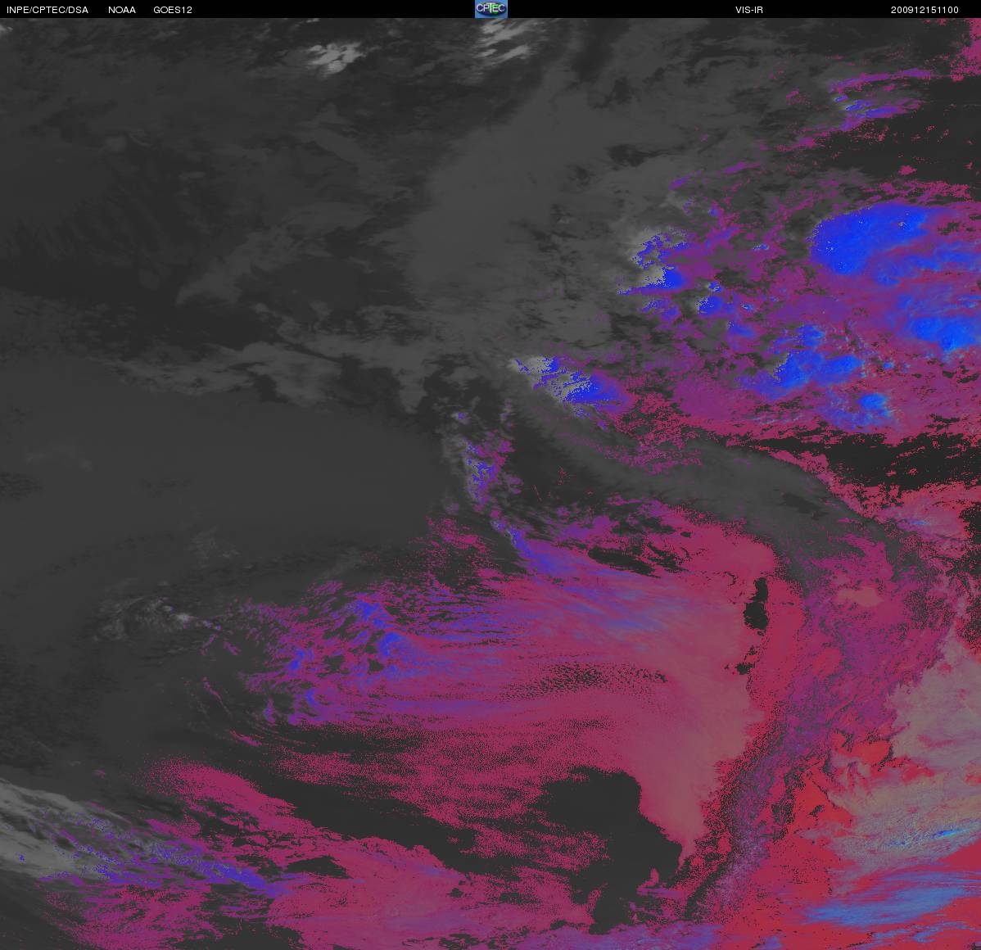Click the VIS-IR channel label
The width and height of the screenshot is (981, 950).
[x=749, y=10]
